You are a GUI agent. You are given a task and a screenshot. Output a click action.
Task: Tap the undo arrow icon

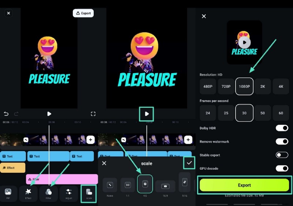6,114
